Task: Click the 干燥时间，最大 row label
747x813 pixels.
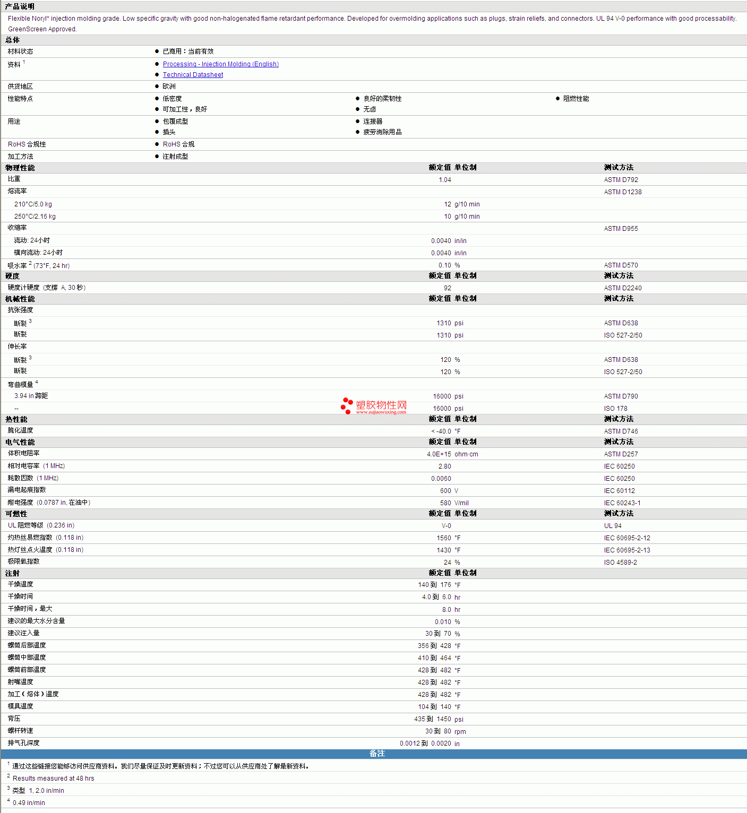Action: (x=30, y=609)
